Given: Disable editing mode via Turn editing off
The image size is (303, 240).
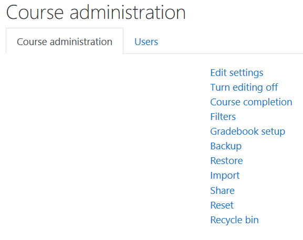Looking at the screenshot, I should [244, 88].
